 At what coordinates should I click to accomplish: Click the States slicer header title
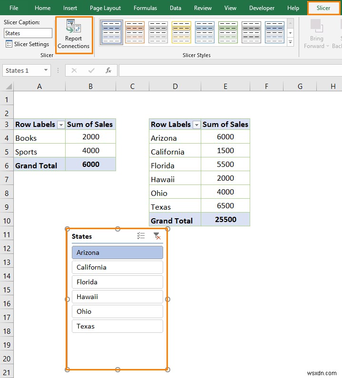[x=82, y=236]
